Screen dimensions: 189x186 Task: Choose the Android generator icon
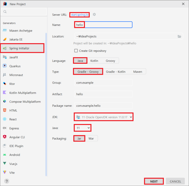(x=5, y=154)
